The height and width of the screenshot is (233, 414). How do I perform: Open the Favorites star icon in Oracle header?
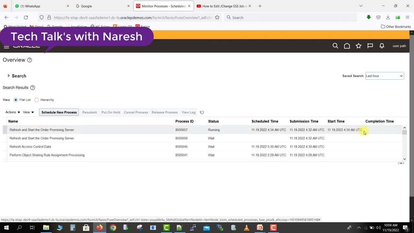pos(359,46)
